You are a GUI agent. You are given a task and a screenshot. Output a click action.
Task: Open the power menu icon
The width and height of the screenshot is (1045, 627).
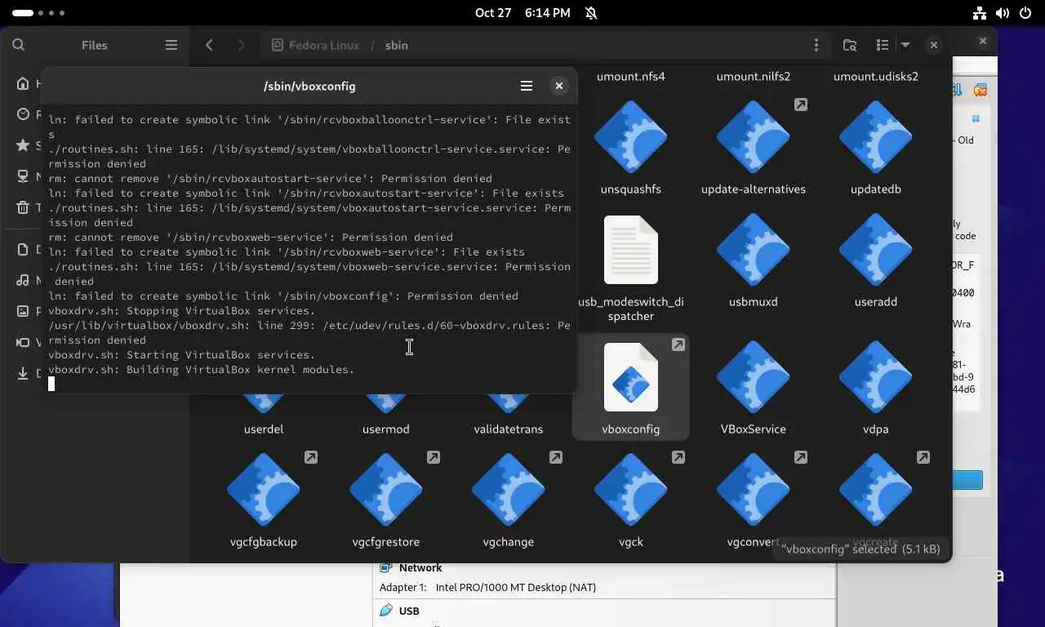point(1025,13)
